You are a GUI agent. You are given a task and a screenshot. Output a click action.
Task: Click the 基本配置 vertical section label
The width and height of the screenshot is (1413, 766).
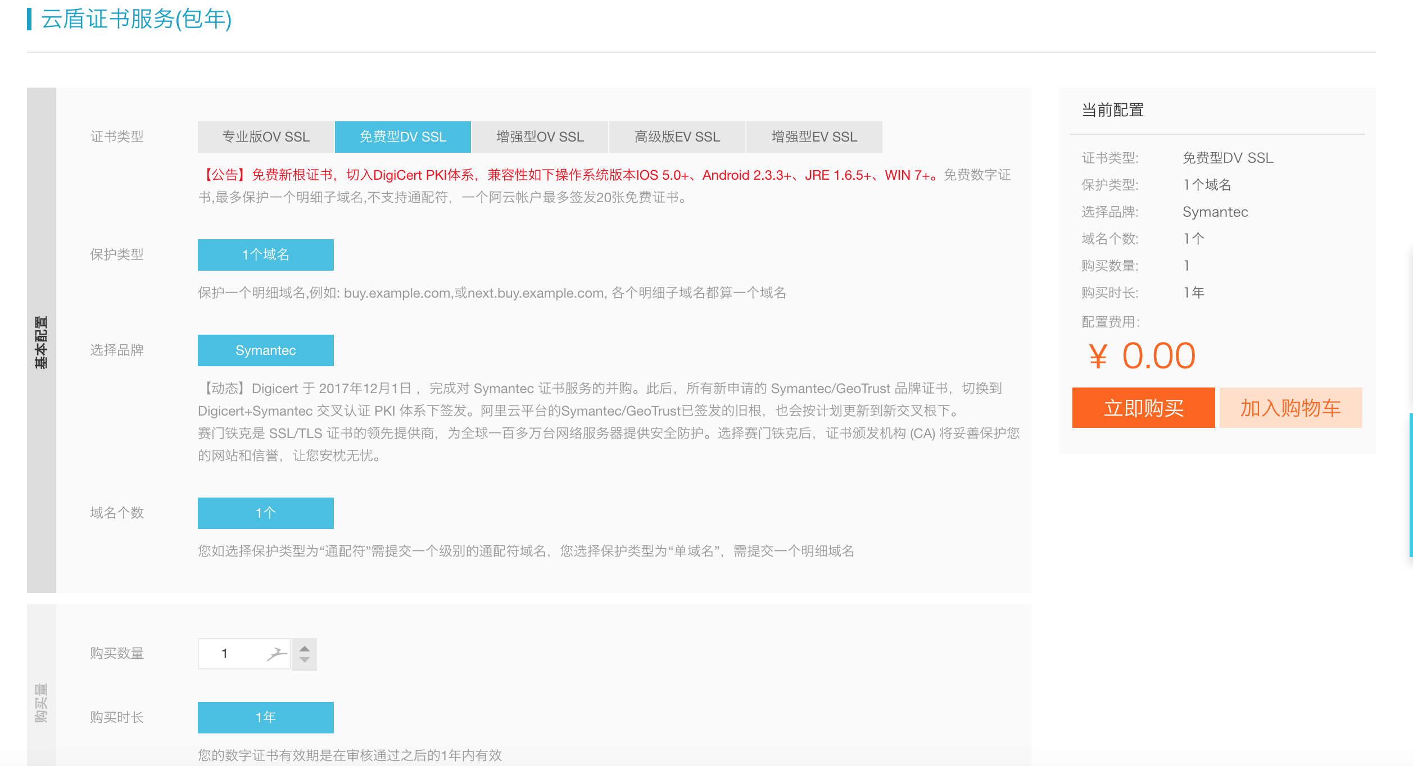(42, 341)
